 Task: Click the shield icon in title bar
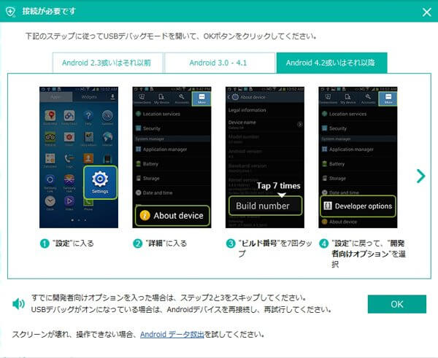[11, 12]
